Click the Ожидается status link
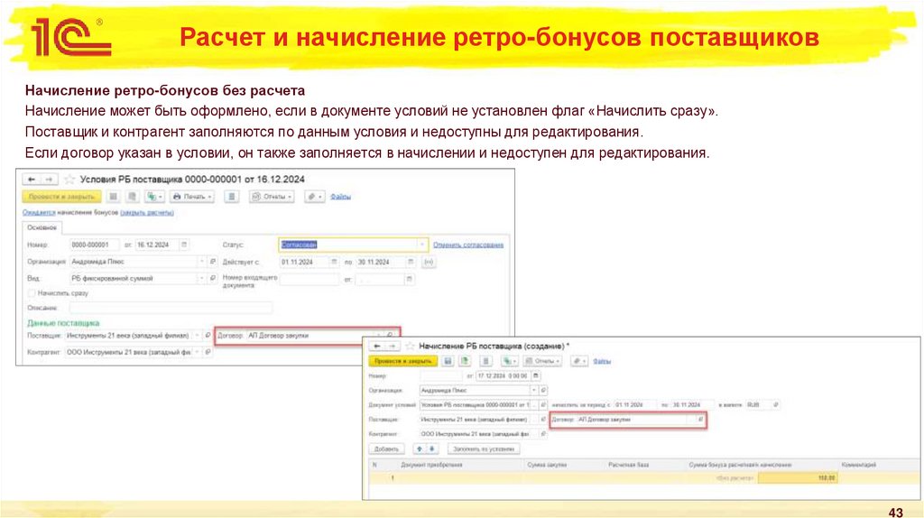The height and width of the screenshot is (518, 924). click(39, 213)
